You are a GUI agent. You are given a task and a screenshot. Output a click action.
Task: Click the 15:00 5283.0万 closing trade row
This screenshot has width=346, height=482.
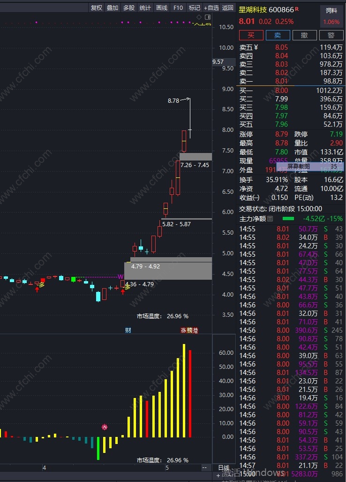pyautogui.click(x=291, y=474)
